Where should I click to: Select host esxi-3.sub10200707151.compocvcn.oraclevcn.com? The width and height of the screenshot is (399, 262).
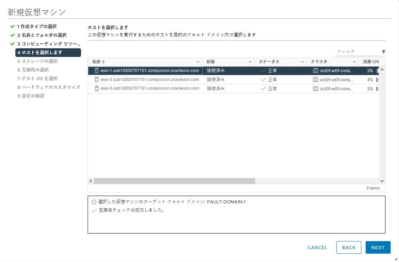coord(149,88)
